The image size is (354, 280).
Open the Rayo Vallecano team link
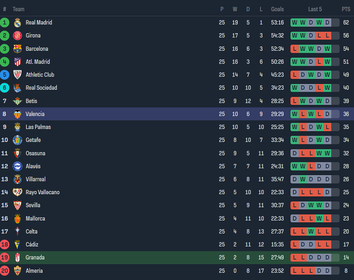[42, 192]
